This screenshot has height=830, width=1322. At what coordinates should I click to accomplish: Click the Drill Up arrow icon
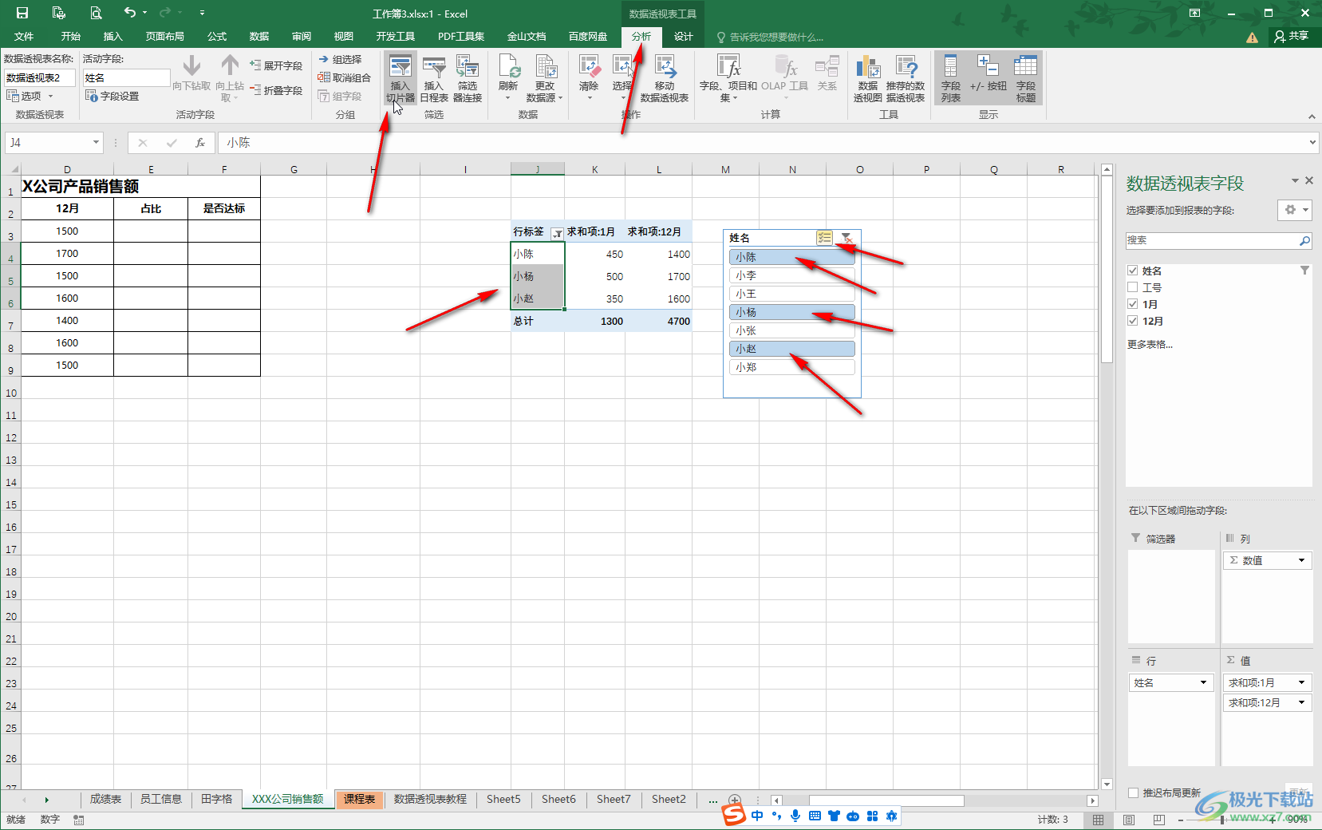click(x=230, y=78)
